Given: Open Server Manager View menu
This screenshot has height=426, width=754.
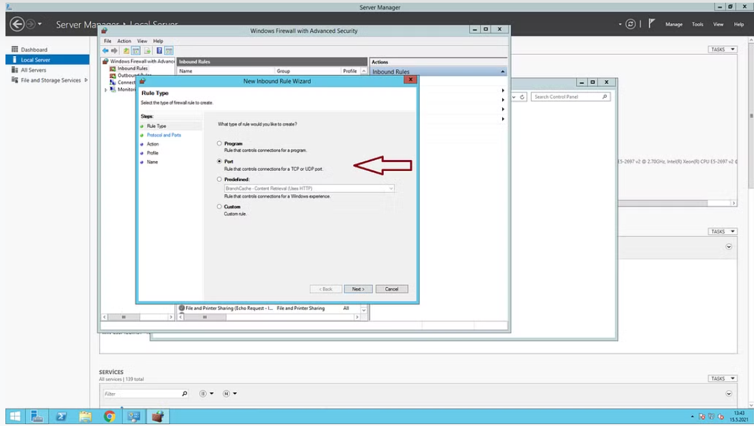Looking at the screenshot, I should pyautogui.click(x=718, y=24).
